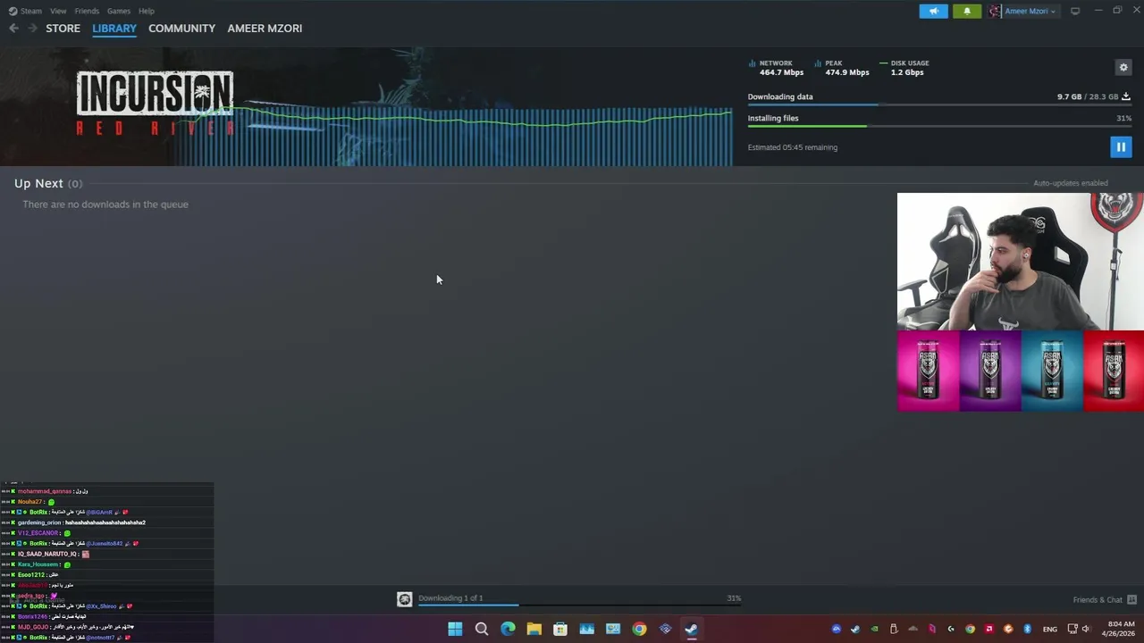
Task: Switch to the COMMUNITY tab
Action: [181, 28]
